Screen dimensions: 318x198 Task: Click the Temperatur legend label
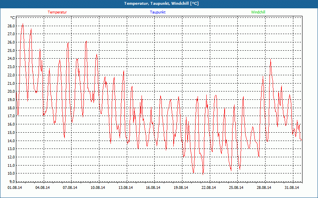click(x=57, y=12)
